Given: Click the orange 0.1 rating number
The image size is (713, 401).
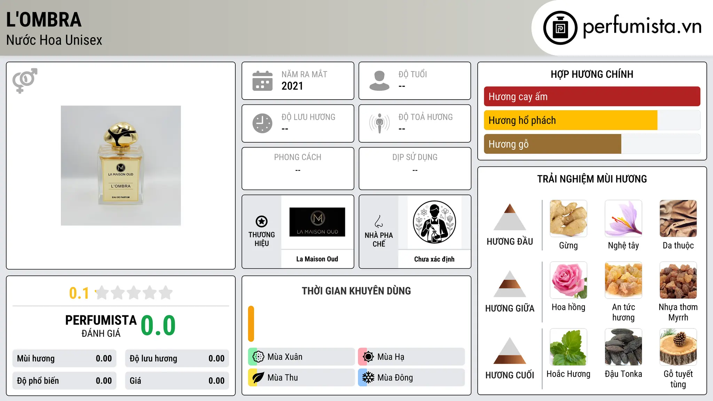Looking at the screenshot, I should [x=79, y=293].
